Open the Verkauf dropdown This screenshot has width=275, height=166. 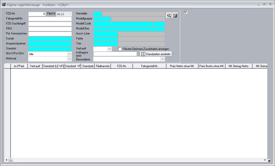pos(110,49)
